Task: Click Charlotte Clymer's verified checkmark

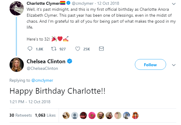Action: [x=67, y=4]
